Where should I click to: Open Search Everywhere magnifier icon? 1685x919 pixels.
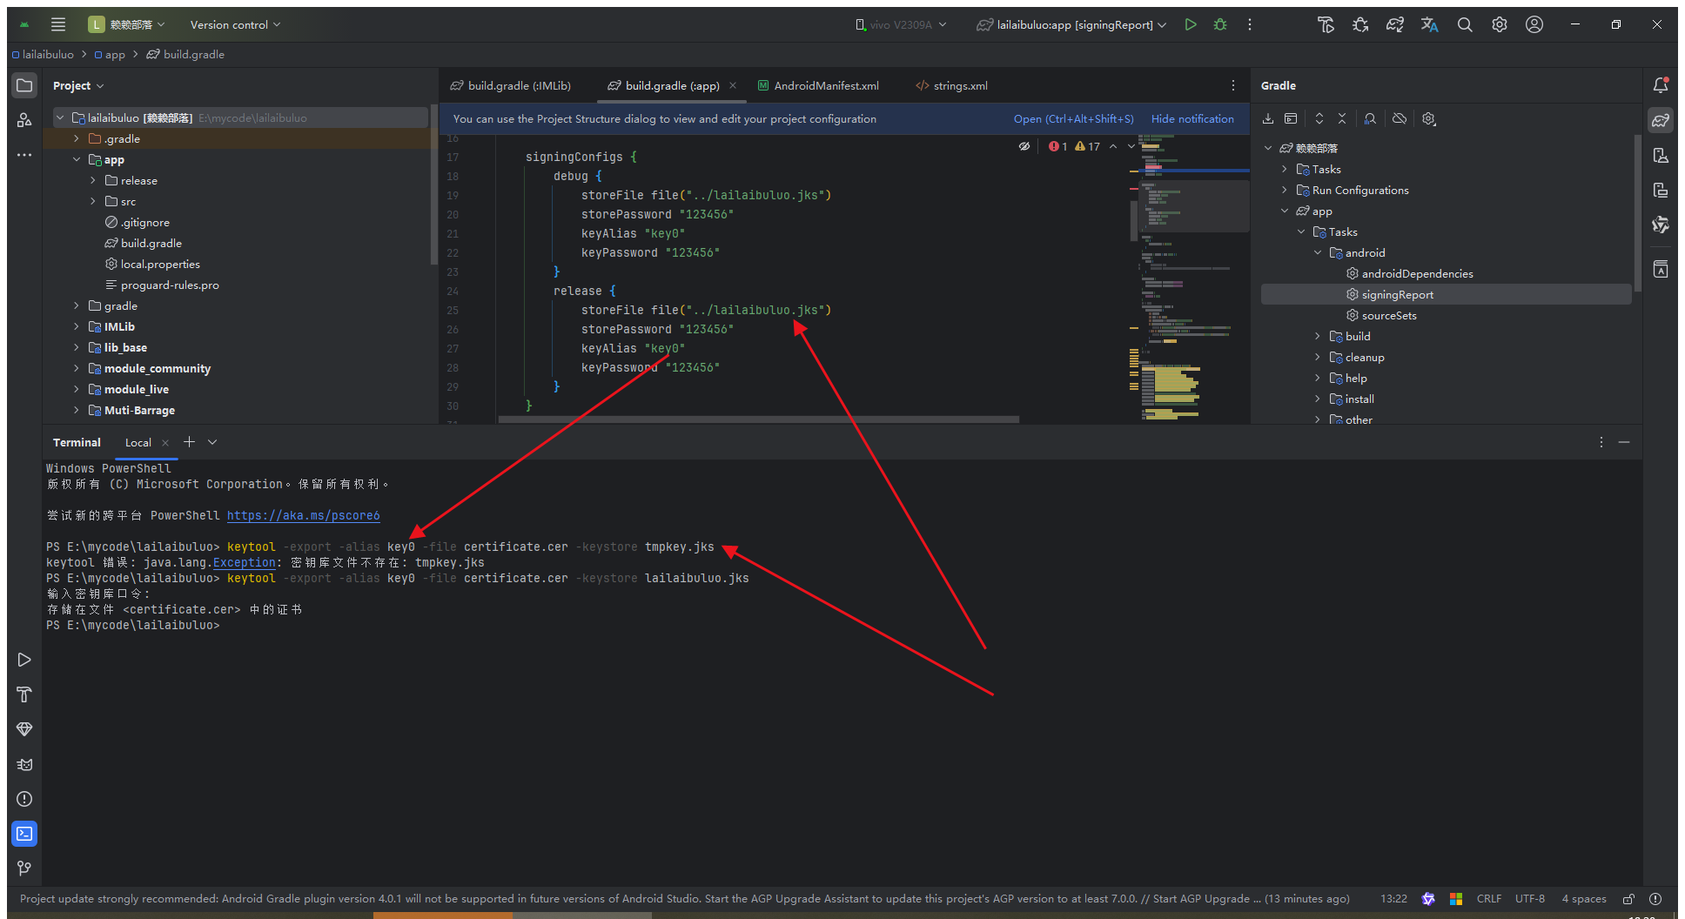coord(1465,24)
